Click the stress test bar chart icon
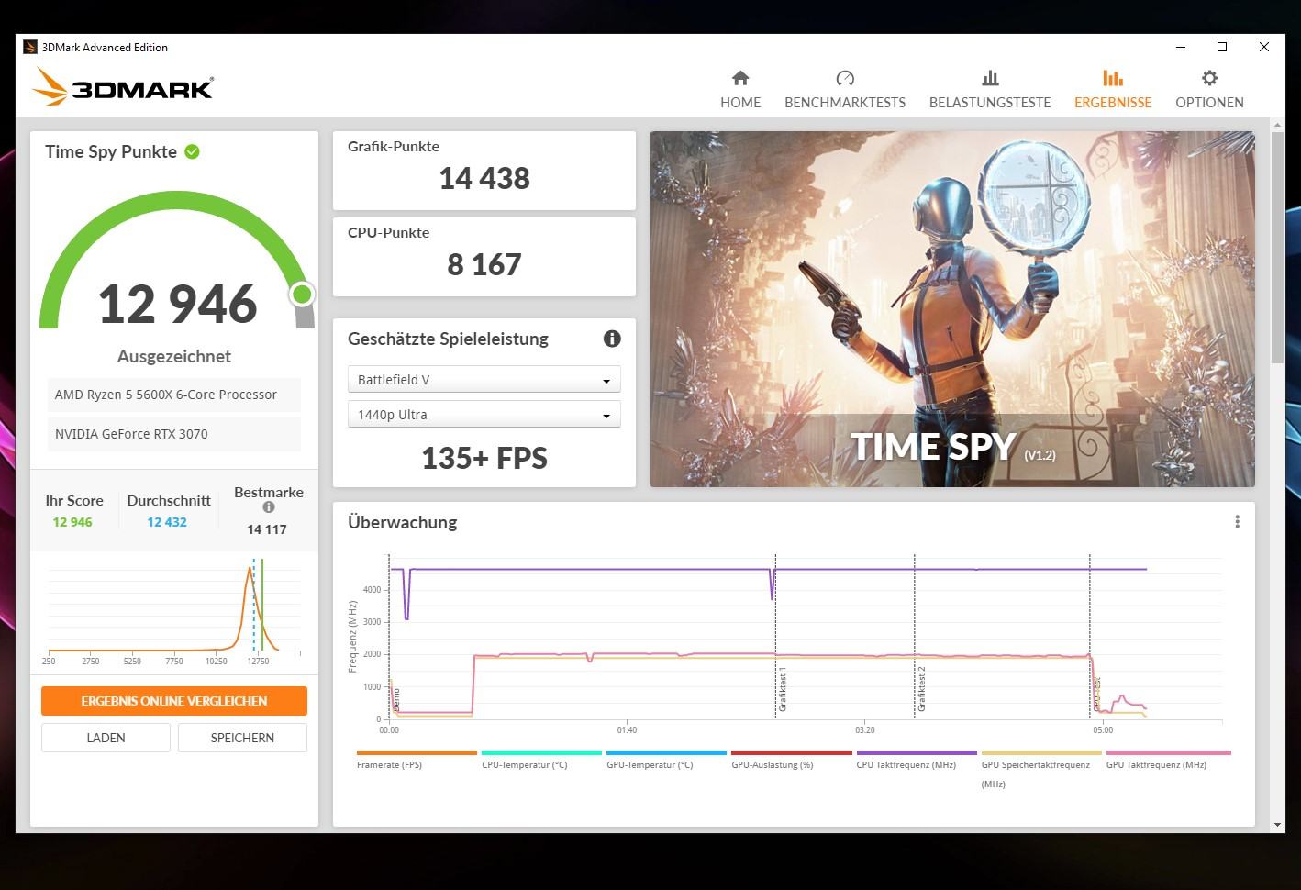The image size is (1301, 890). [x=990, y=78]
